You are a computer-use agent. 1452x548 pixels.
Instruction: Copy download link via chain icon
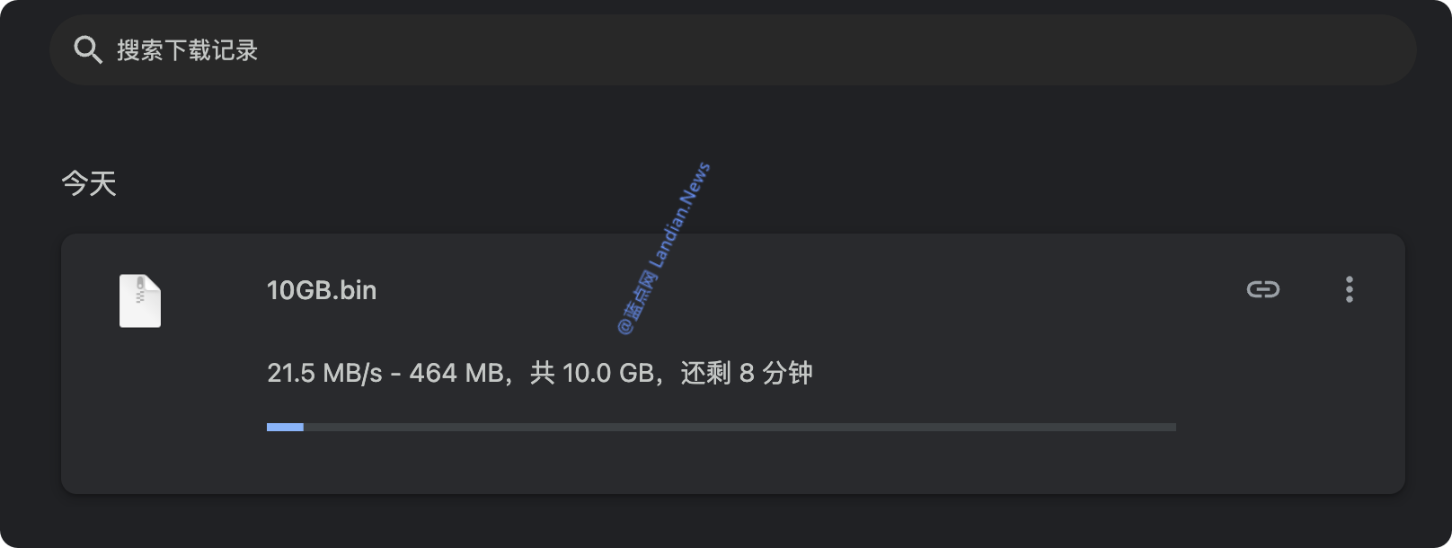1262,289
